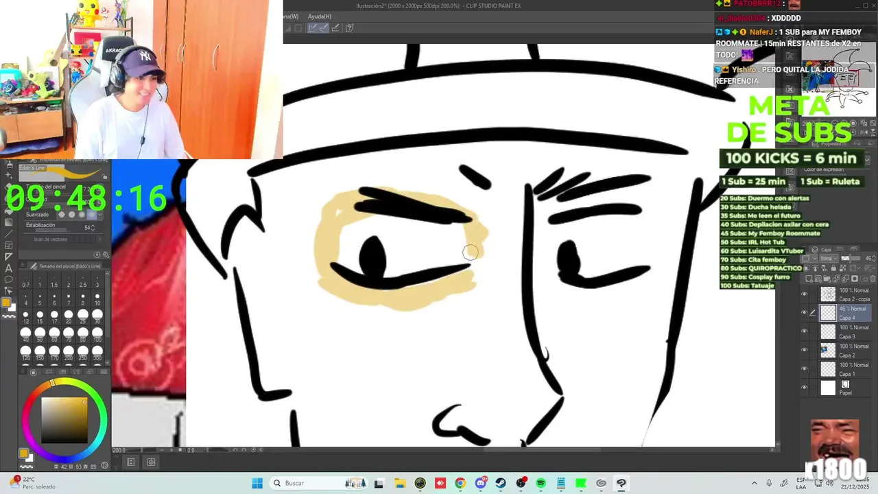Select the Capa 2 layer thumbnail
This screenshot has height=494, width=878.
click(828, 350)
